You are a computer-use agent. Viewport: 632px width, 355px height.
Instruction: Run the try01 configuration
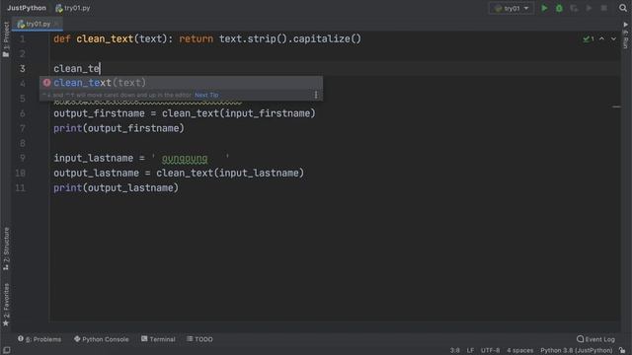pos(544,8)
